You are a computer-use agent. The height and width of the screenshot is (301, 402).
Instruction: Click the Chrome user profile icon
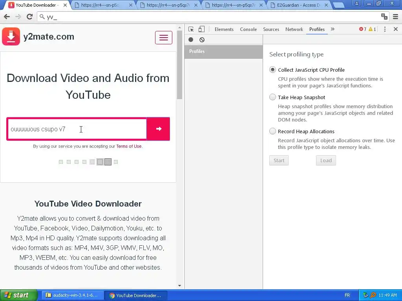356,3
